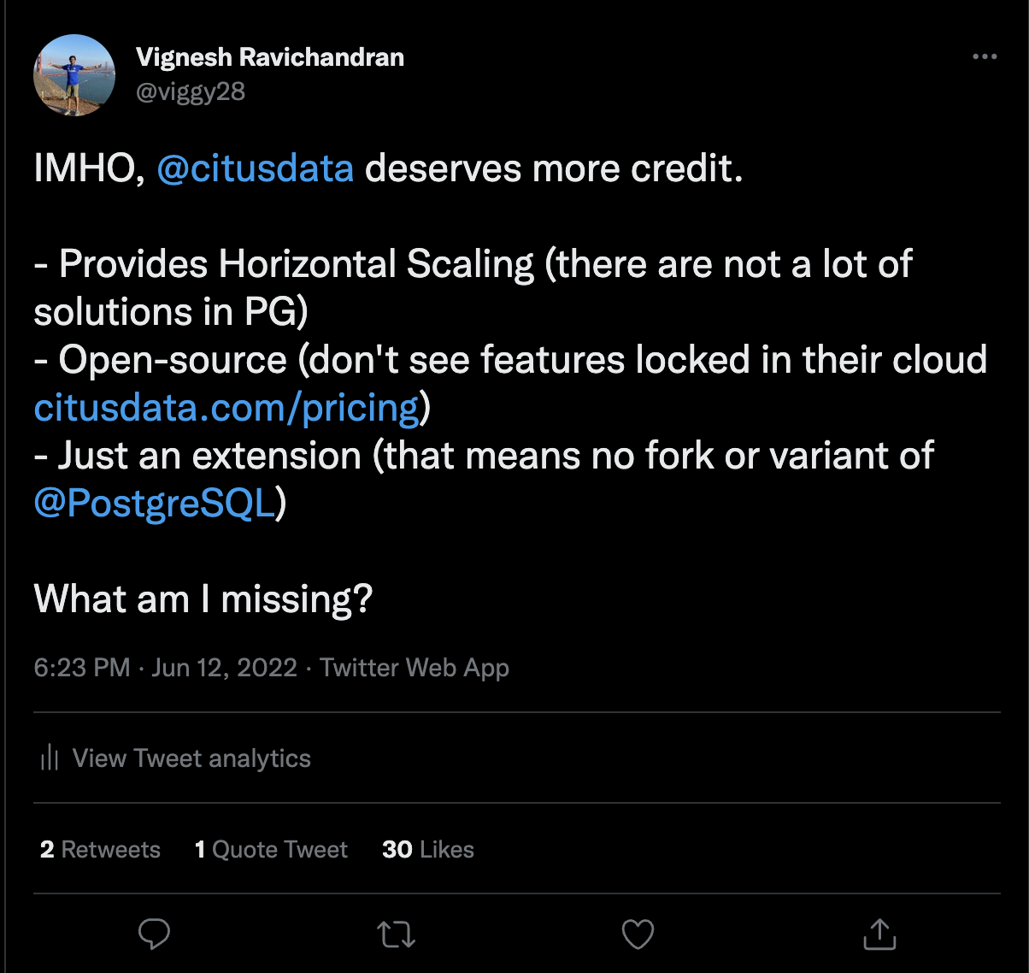Open the citusdata.com/pricing link
The width and height of the screenshot is (1029, 973).
click(x=226, y=408)
